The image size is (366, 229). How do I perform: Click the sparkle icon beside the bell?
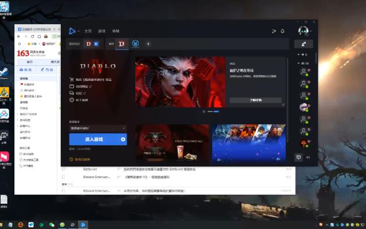274,31
